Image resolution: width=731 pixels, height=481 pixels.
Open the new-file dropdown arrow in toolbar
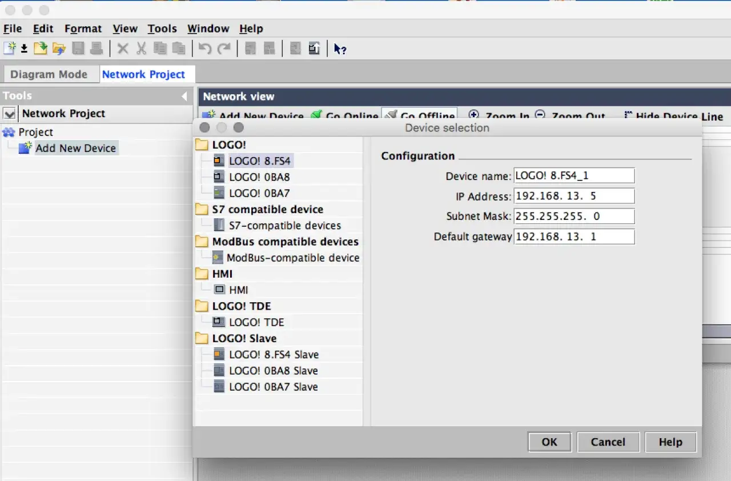pyautogui.click(x=24, y=49)
